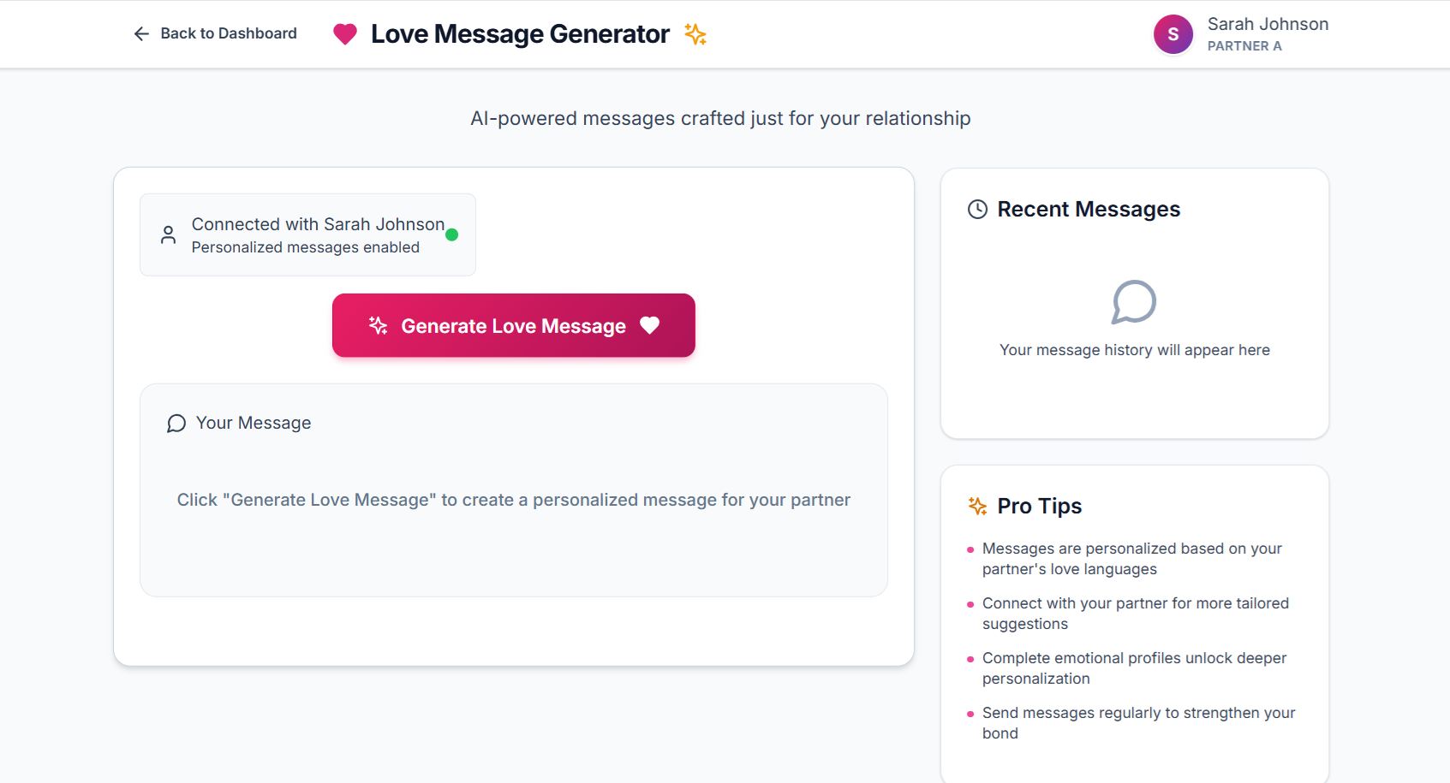Image resolution: width=1450 pixels, height=783 pixels.
Task: Click the sparkle icon beside the title
Action: [x=695, y=34]
